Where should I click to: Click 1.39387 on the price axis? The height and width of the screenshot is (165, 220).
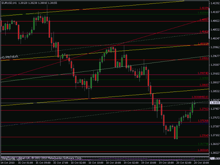point(215,65)
